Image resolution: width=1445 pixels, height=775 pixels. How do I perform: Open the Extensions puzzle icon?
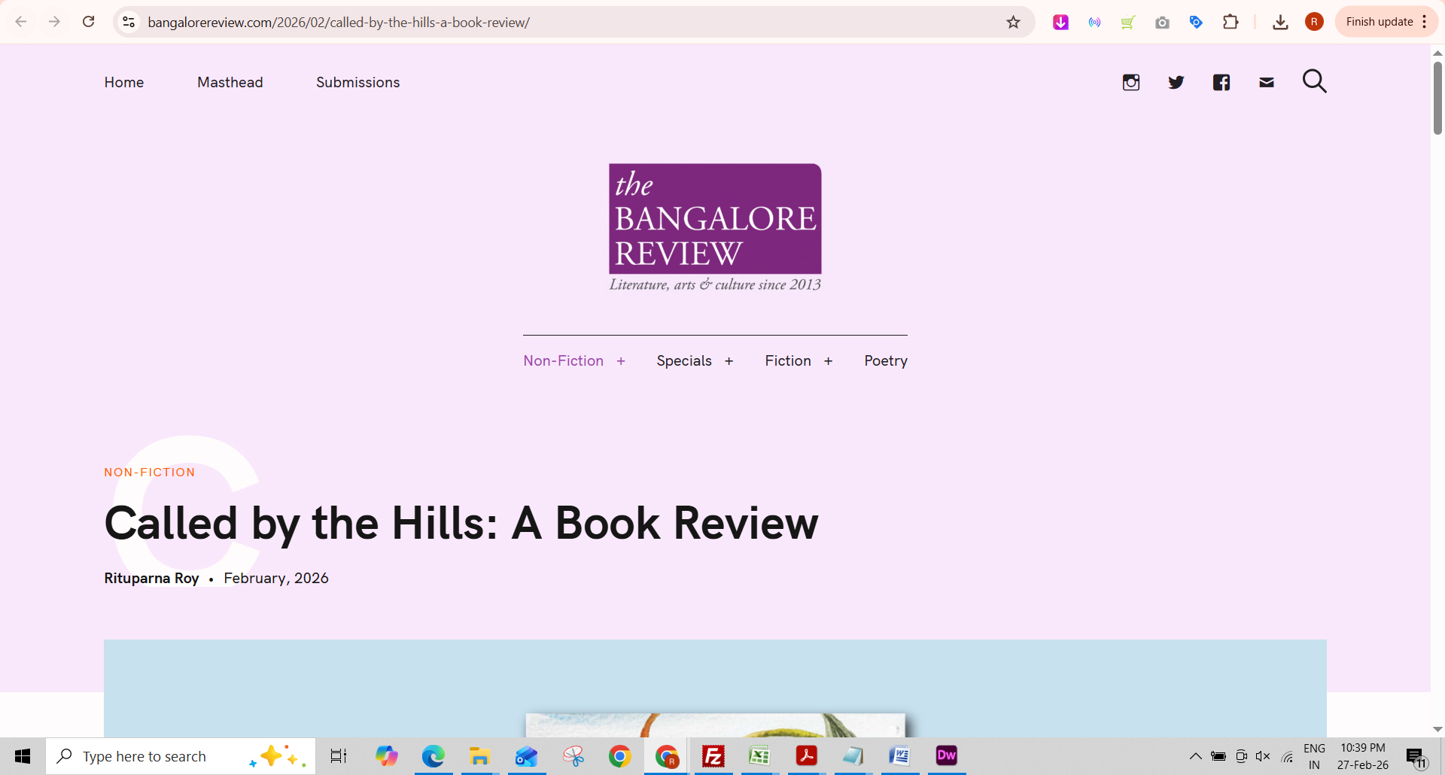[x=1231, y=22]
